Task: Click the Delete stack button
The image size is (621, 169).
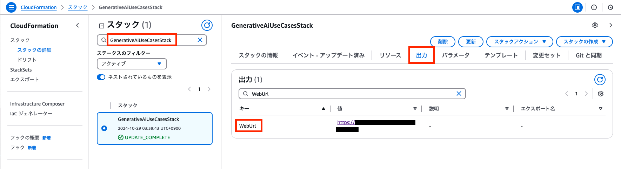Action: (x=442, y=42)
